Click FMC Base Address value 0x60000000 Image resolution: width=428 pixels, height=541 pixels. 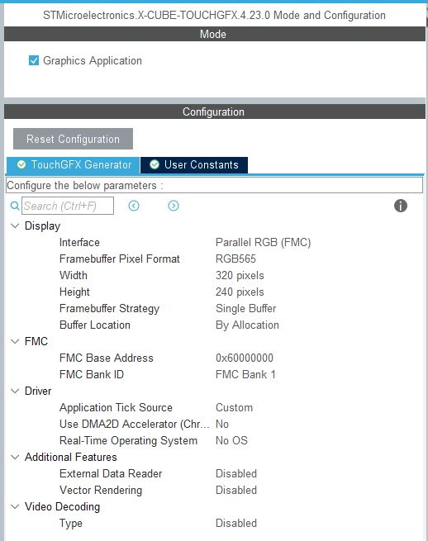pyautogui.click(x=245, y=358)
